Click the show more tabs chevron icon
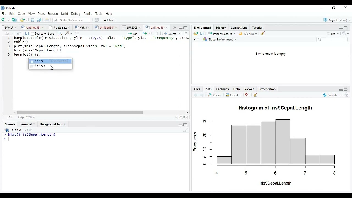This screenshot has width=352, height=198. pyautogui.click(x=174, y=28)
